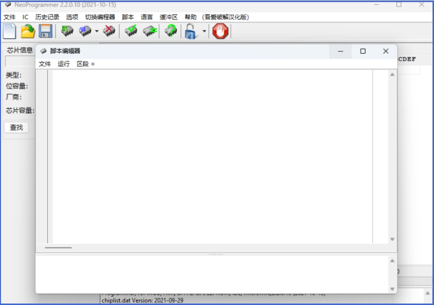Open the main 文件 menu
Screen dimensions: 434x305
[x=9, y=17]
